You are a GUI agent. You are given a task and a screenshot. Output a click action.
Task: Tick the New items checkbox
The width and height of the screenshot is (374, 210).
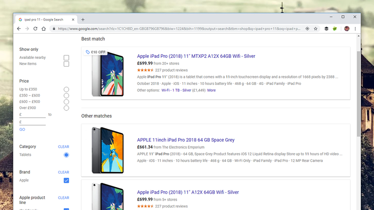[66, 64]
